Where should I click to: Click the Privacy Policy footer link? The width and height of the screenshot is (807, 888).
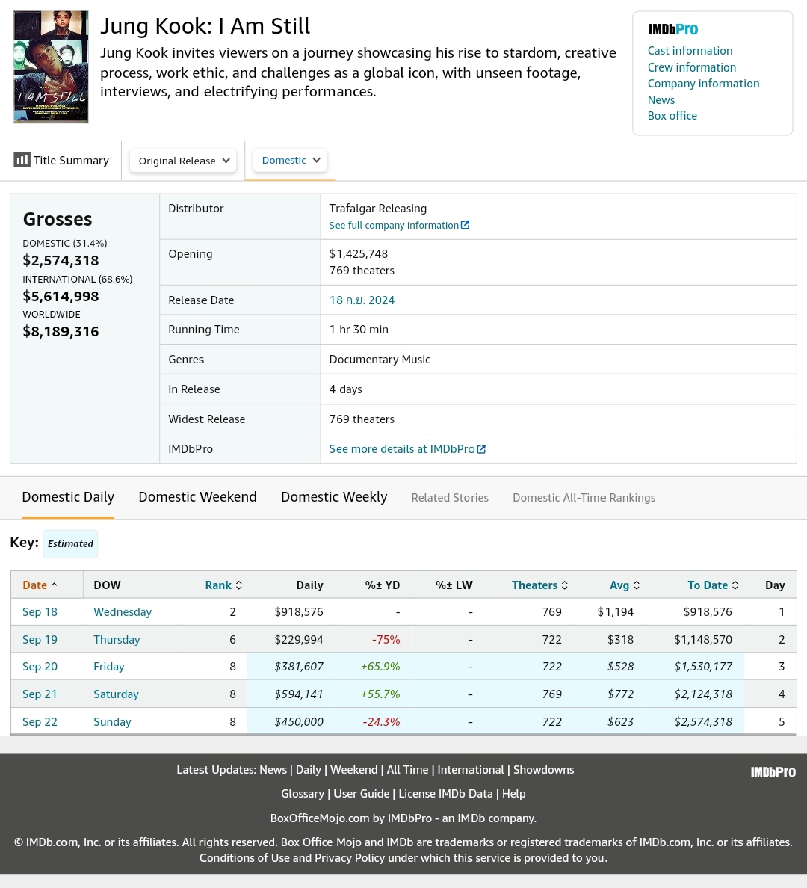(350, 858)
